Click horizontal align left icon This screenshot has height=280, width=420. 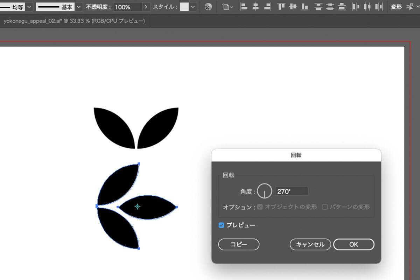(244, 7)
